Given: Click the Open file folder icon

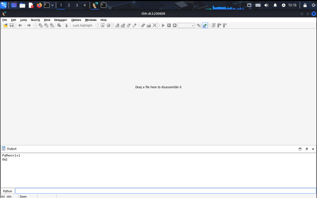Looking at the screenshot, I should (x=5, y=25).
